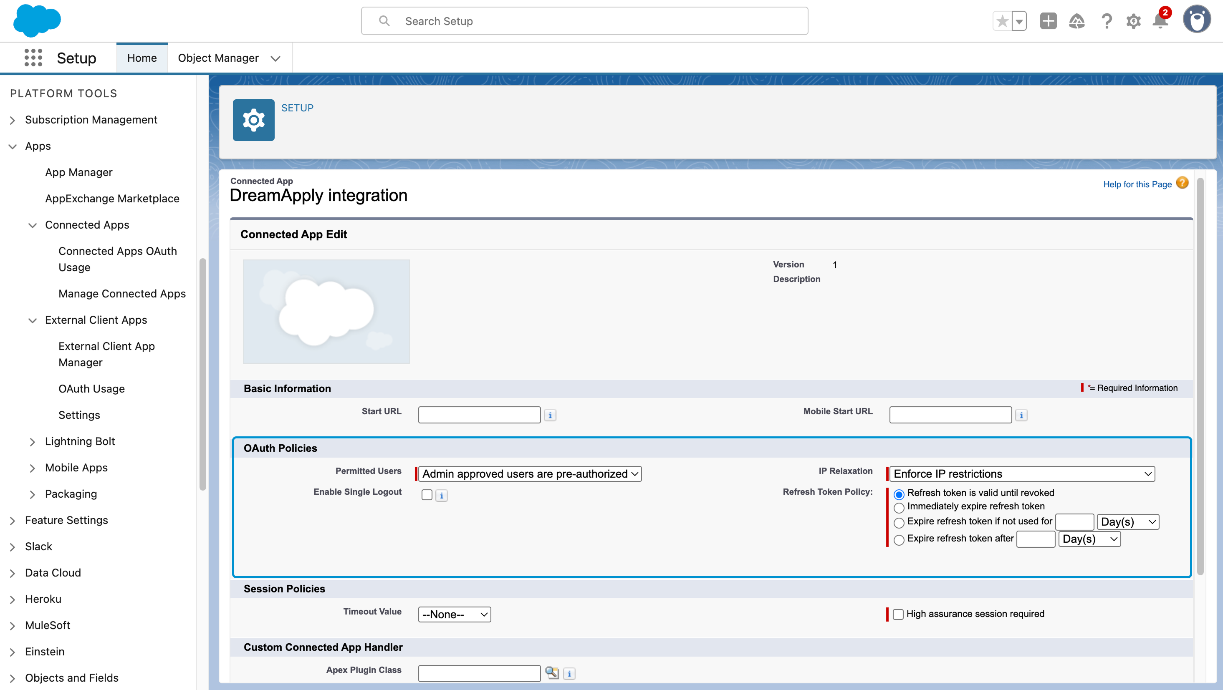Open Manage Connected Apps

122,294
